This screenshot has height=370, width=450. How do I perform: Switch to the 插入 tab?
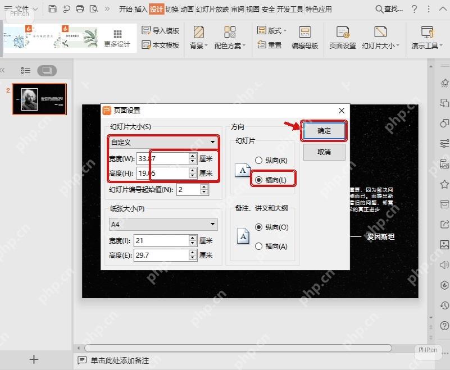(141, 9)
